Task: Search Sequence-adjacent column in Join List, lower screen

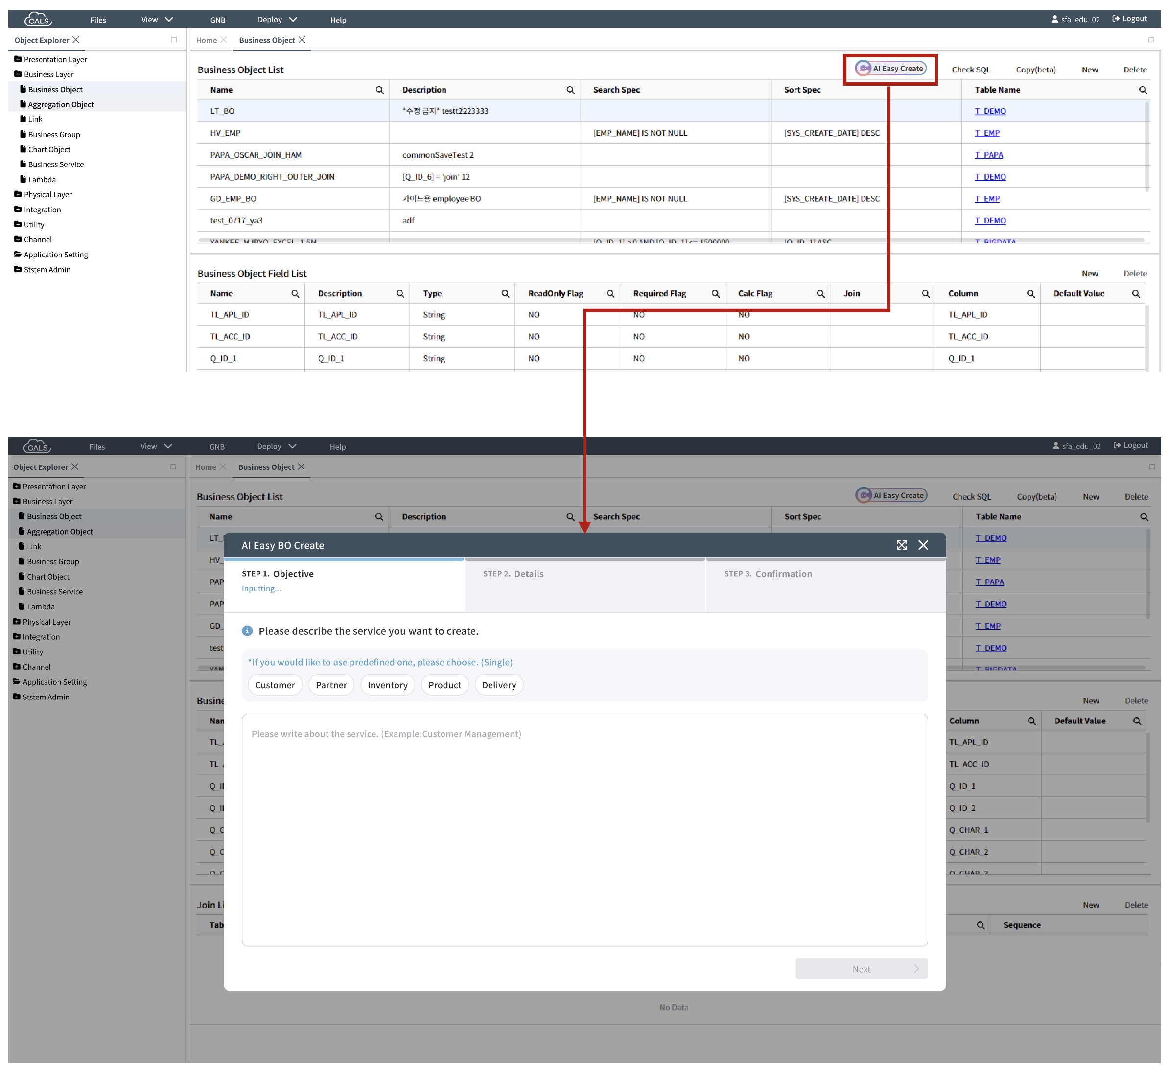Action: (x=981, y=925)
